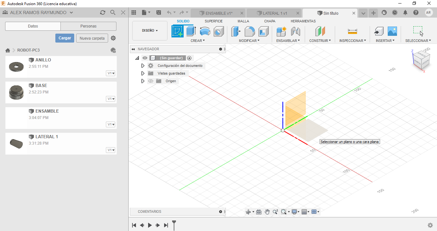Switch to the SUPERFICIE tab
Image resolution: width=437 pixels, height=231 pixels.
tap(214, 21)
